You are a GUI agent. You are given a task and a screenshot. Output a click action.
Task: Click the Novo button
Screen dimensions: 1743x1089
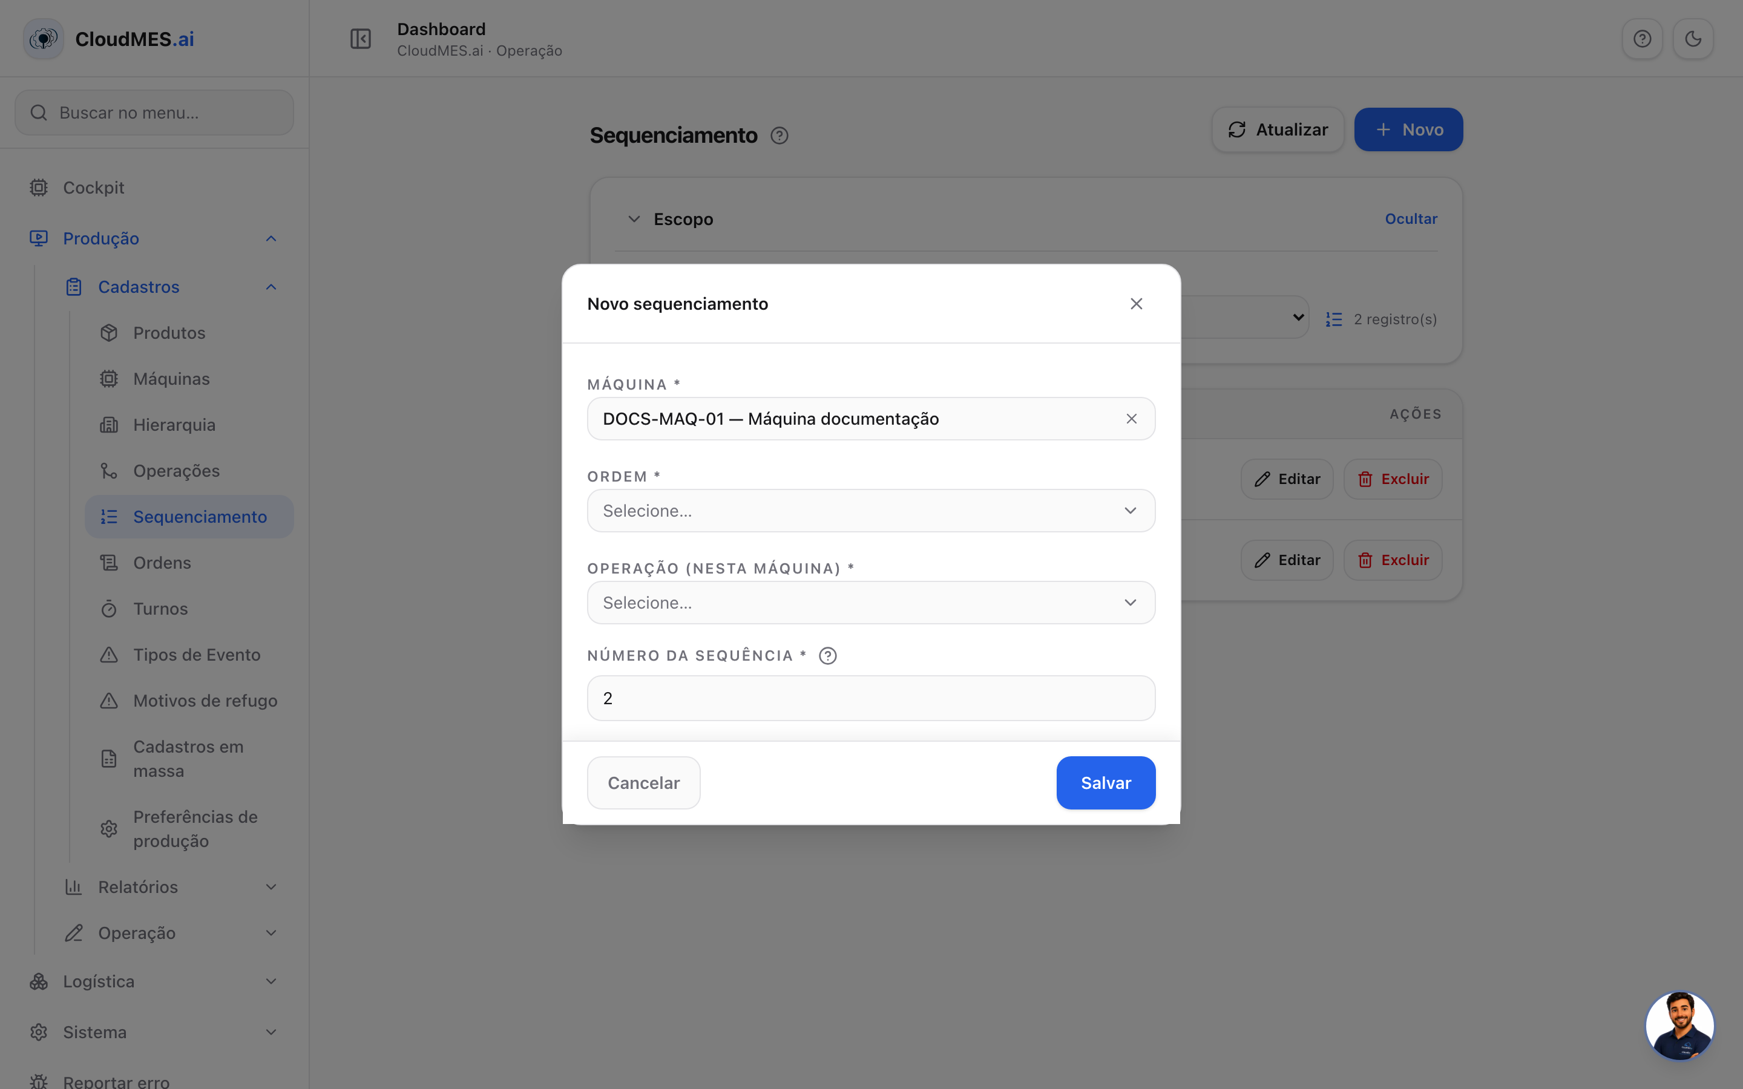tap(1408, 129)
